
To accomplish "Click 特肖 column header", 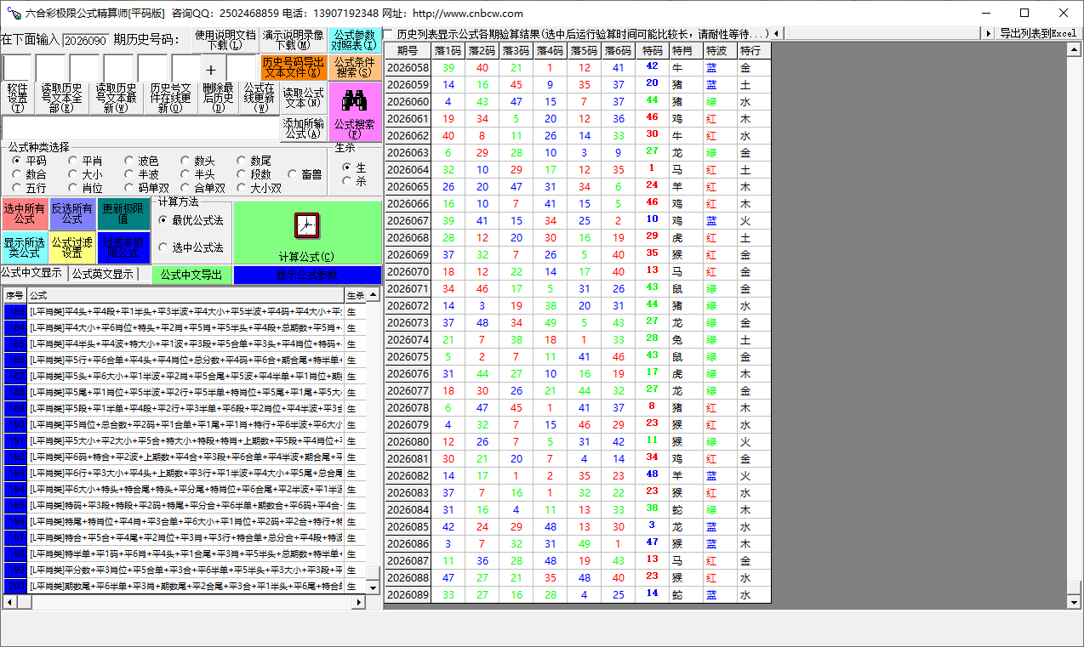I will 686,51.
